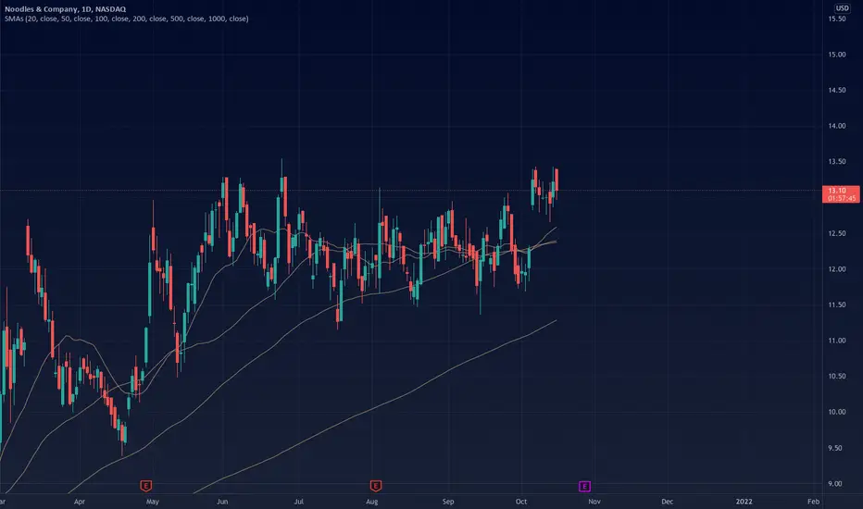
Task: Click the 11.00 price axis label
Action: (x=836, y=341)
